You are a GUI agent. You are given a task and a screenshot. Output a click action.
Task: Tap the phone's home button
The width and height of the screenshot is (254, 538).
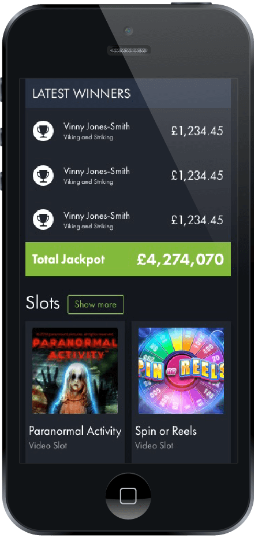[128, 495]
